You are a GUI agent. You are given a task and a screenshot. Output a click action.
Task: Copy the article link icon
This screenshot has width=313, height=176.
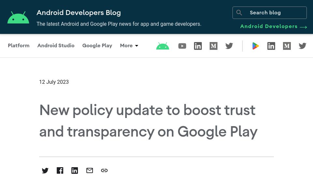coord(104,170)
